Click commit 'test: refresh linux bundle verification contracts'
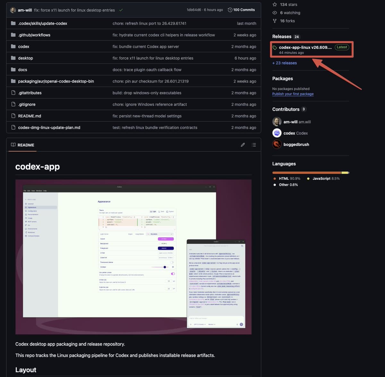 pyautogui.click(x=155, y=127)
